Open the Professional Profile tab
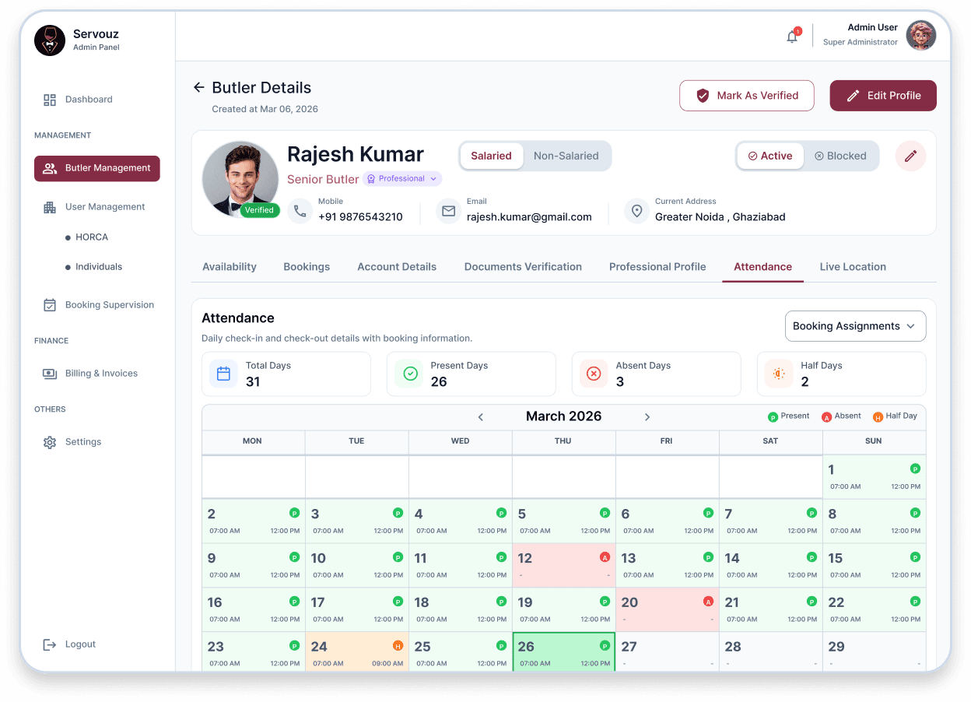This screenshot has width=971, height=702. click(657, 267)
